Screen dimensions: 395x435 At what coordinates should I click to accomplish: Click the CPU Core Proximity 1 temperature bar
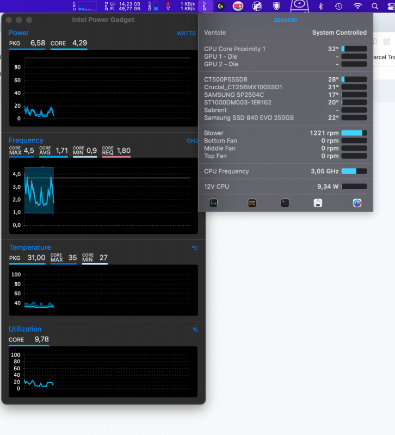(354, 49)
